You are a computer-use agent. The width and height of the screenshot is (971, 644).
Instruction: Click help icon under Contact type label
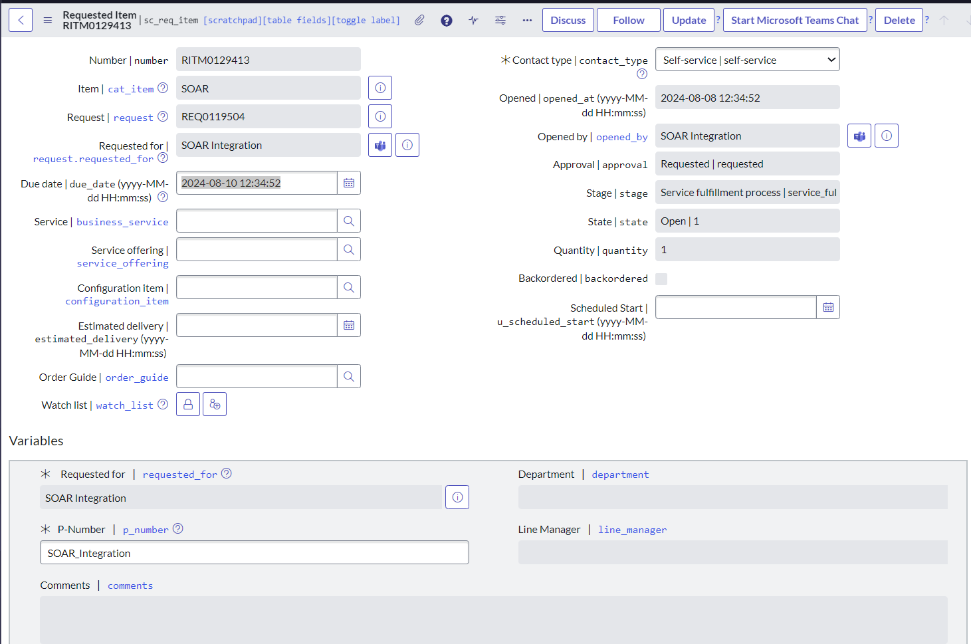coord(642,74)
